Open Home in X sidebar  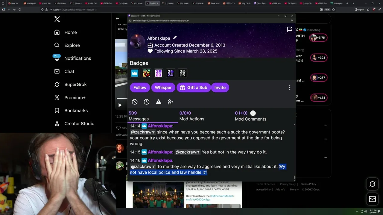pos(66,32)
